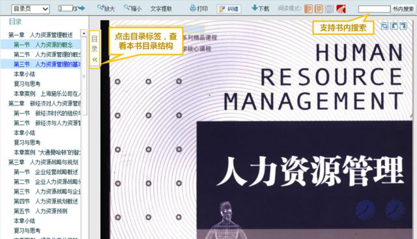
Task: Zoom out with 缩小 magnifier
Action: click(133, 8)
